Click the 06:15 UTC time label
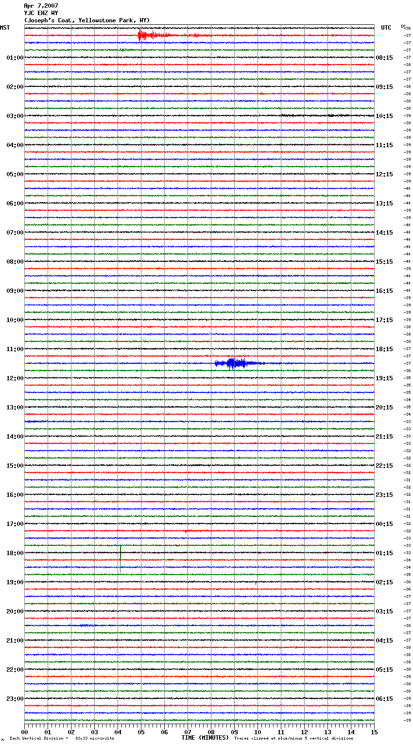The image size is (413, 745). (x=384, y=699)
